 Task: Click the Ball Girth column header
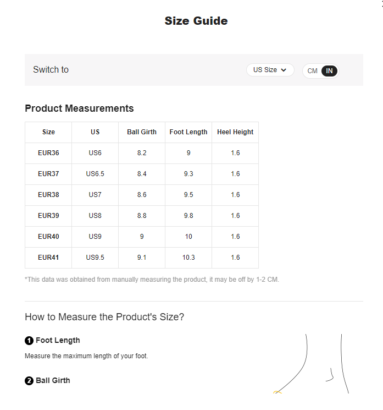pyautogui.click(x=142, y=132)
